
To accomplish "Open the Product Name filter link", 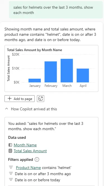I will click(x=28, y=168).
